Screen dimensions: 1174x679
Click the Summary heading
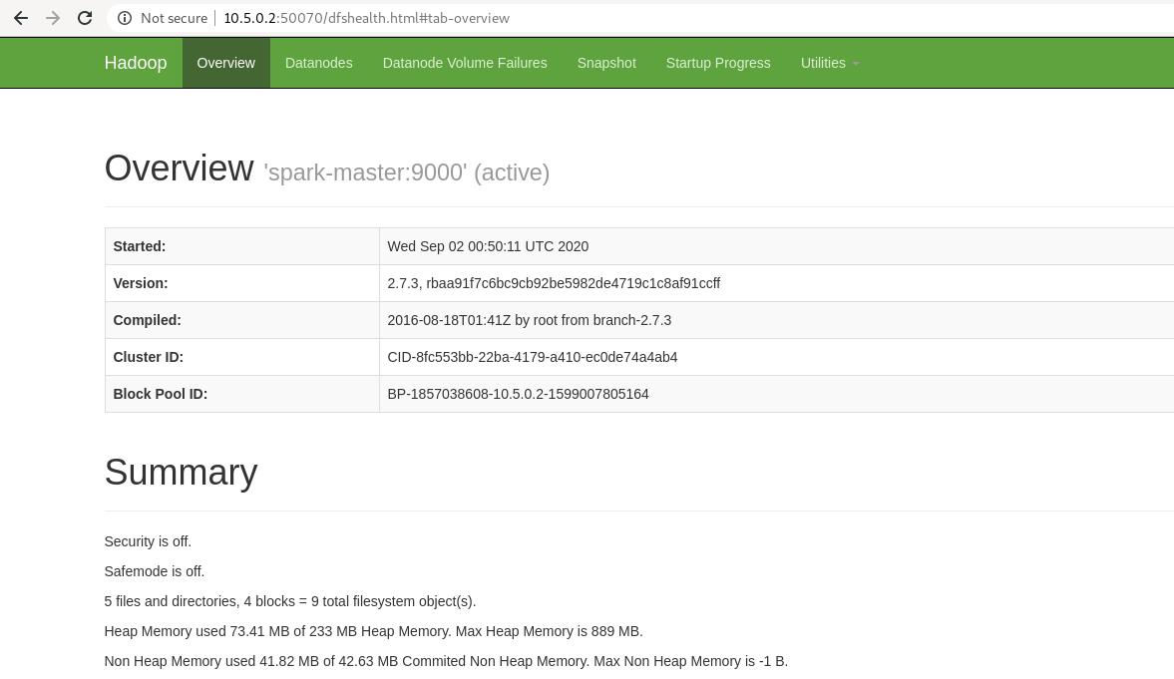(x=182, y=473)
